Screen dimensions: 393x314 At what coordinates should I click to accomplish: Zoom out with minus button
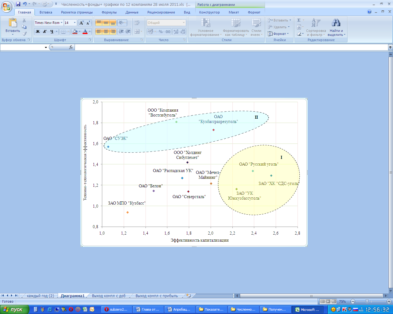[353, 301]
